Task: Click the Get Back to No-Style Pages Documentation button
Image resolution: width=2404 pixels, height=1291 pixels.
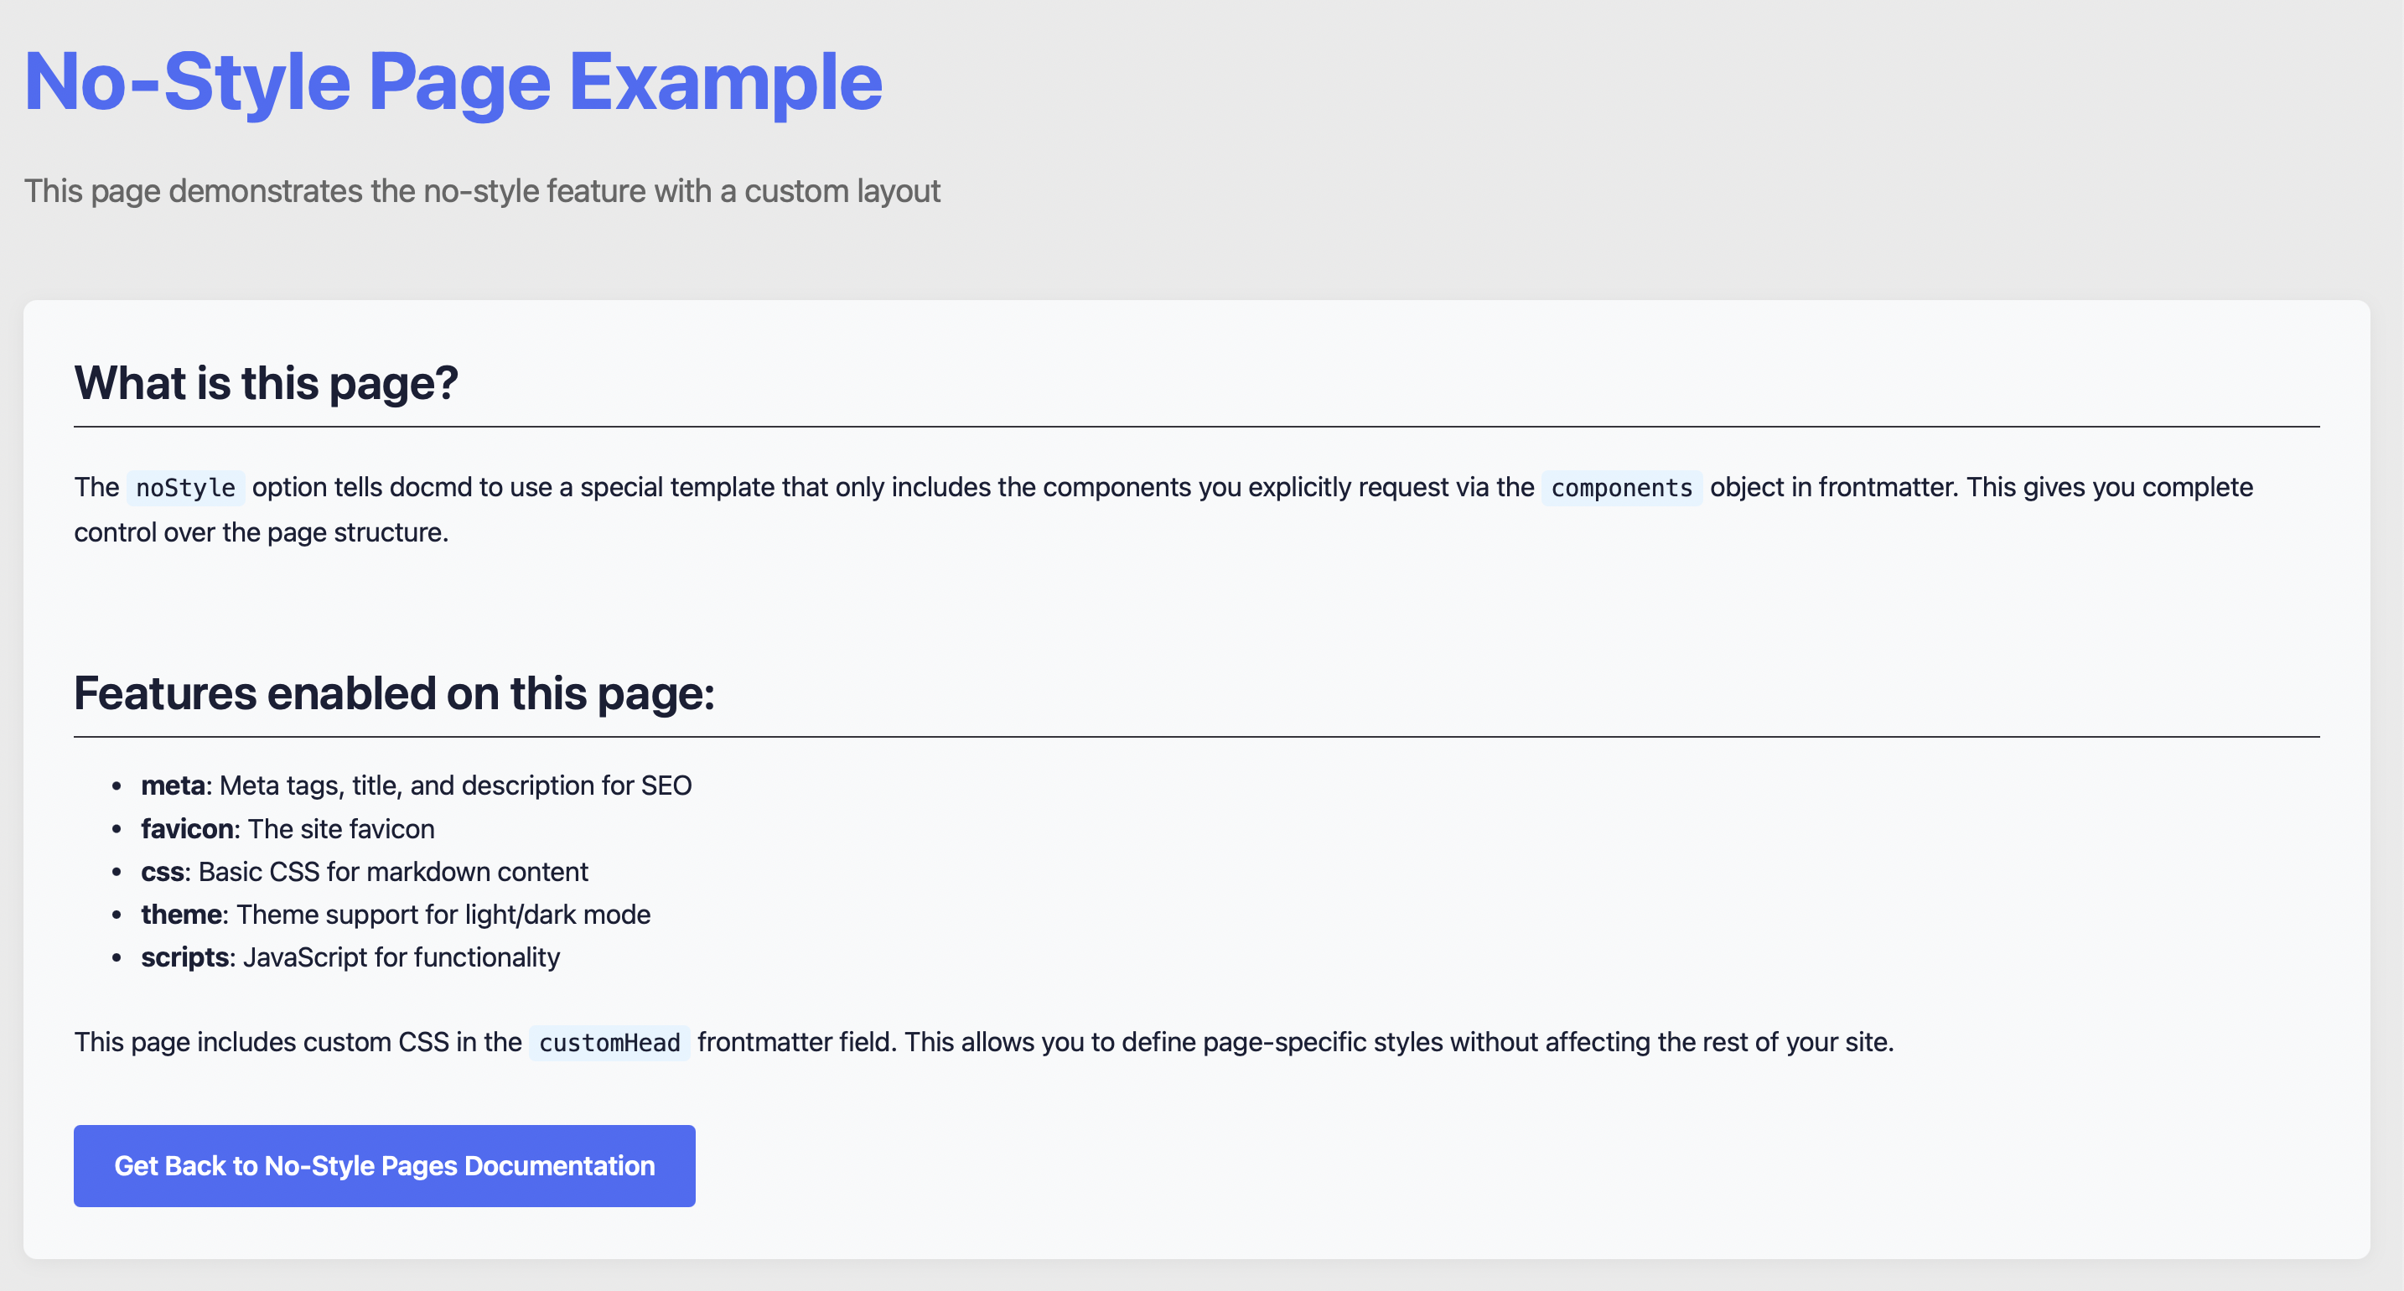Action: 385,1165
